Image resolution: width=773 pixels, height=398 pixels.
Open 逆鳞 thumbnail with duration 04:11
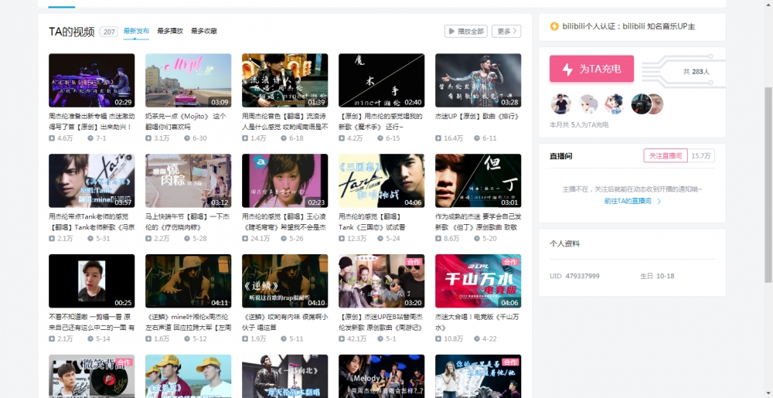[189, 281]
